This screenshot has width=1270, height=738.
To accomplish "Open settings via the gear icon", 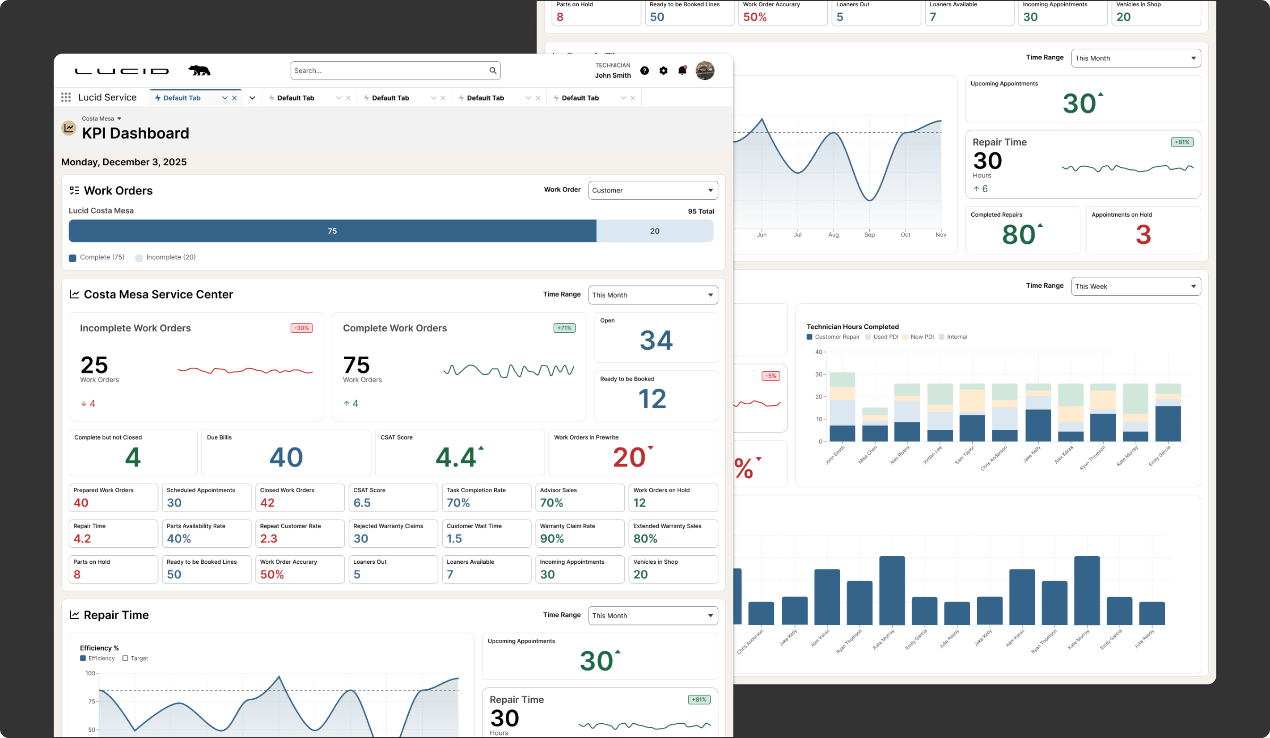I will 663,71.
